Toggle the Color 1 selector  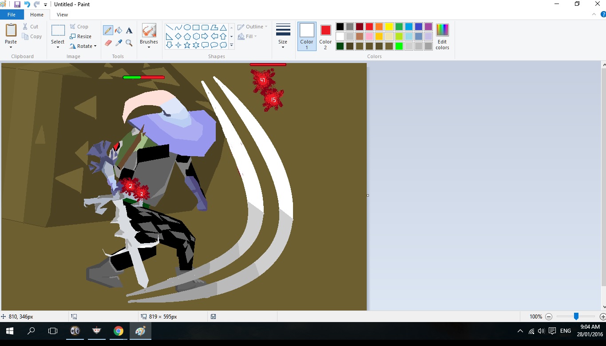tap(307, 36)
